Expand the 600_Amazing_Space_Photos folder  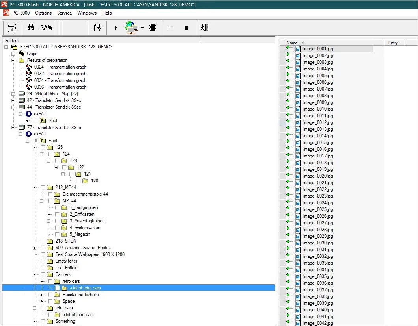pos(34,248)
